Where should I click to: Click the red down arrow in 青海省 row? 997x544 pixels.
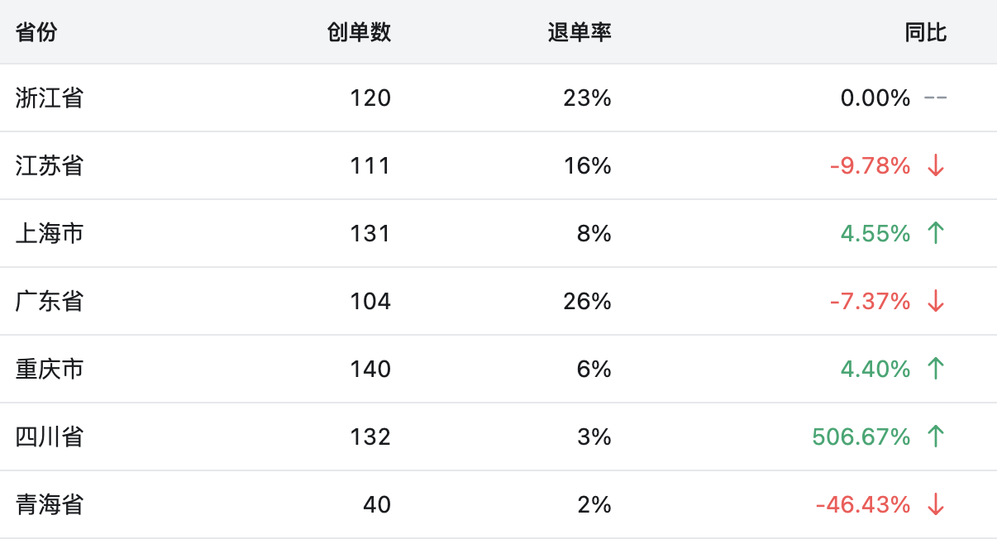coord(935,504)
